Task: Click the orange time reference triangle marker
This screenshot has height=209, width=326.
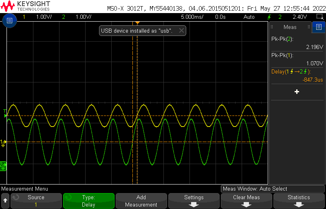Action: click(137, 22)
